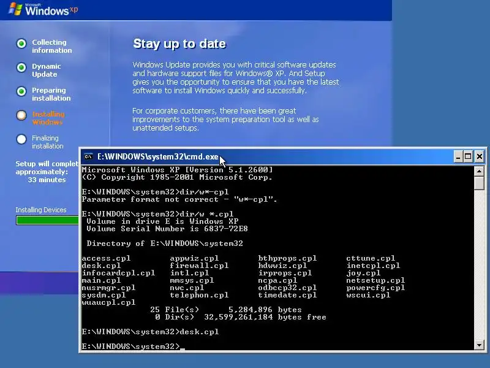Click timedate.cpl in the listing
This screenshot has width=490, height=368.
287,295
